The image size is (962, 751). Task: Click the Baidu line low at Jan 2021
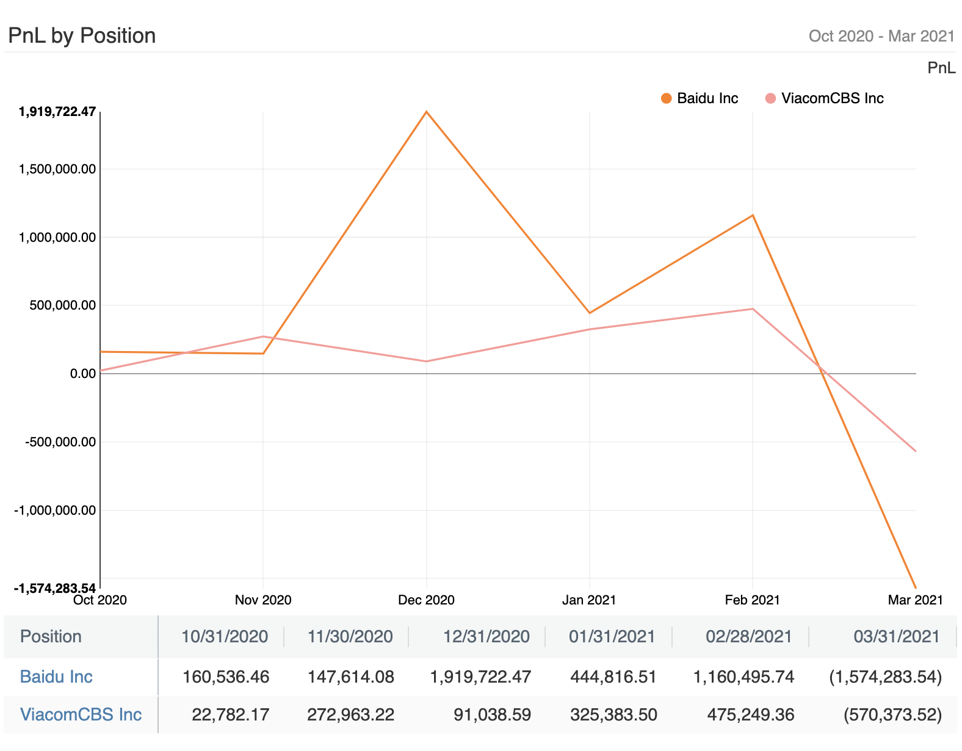[x=590, y=313]
